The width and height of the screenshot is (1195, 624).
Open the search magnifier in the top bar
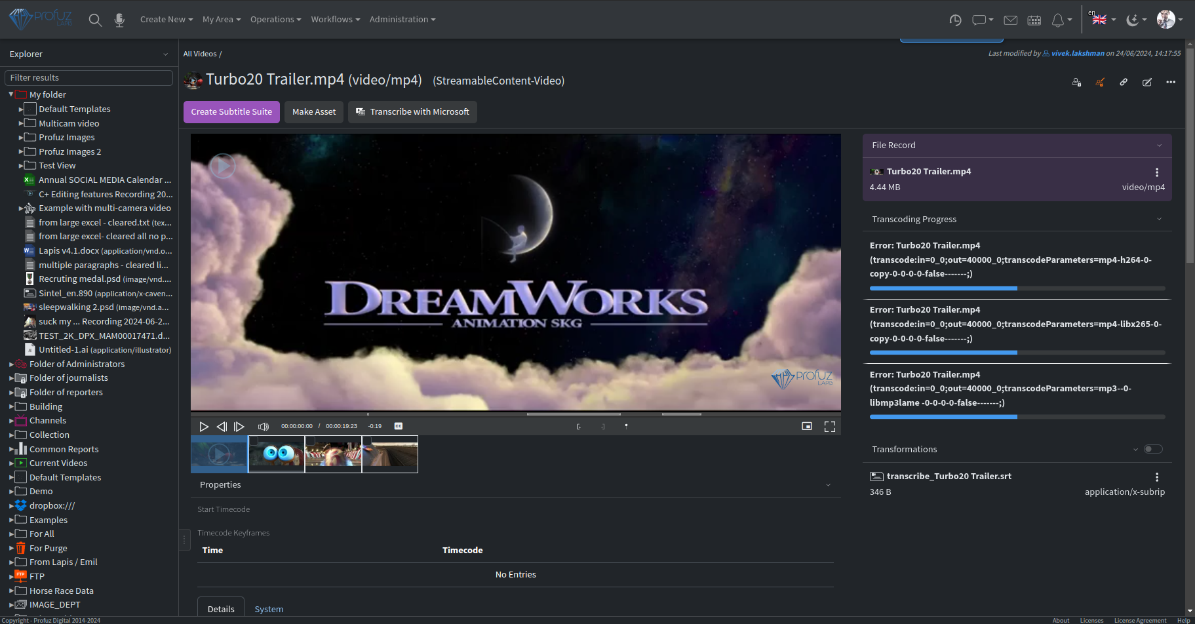(95, 20)
